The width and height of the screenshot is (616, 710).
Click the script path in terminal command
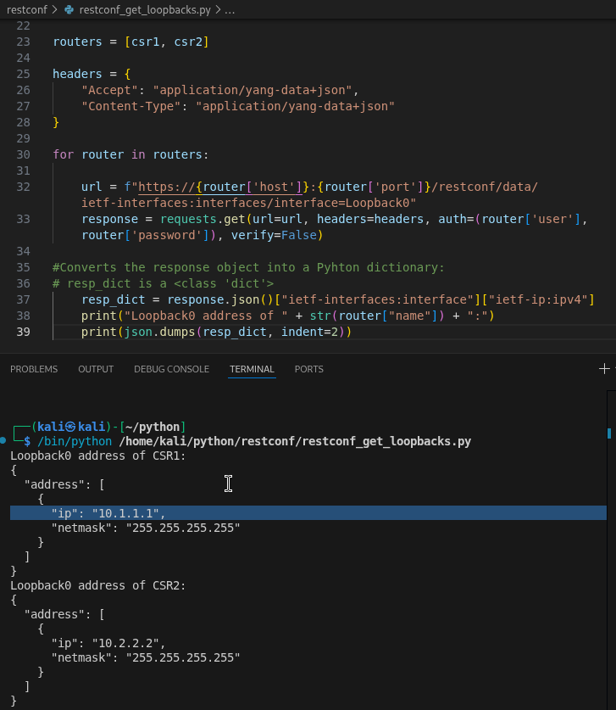(295, 441)
